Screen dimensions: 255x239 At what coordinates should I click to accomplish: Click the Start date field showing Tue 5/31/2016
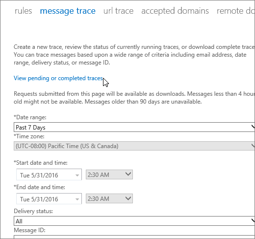pos(49,174)
